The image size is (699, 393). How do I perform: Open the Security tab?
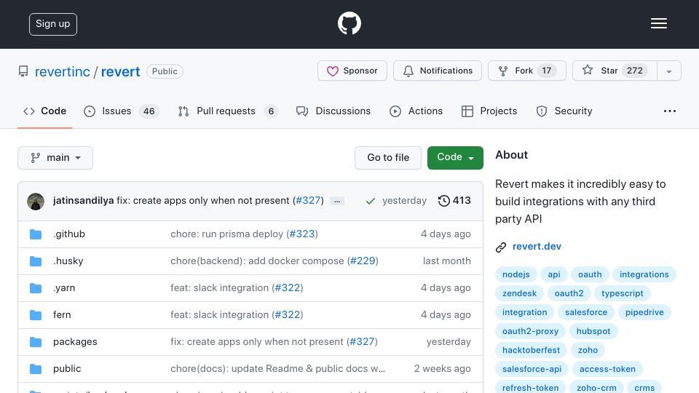click(x=564, y=111)
